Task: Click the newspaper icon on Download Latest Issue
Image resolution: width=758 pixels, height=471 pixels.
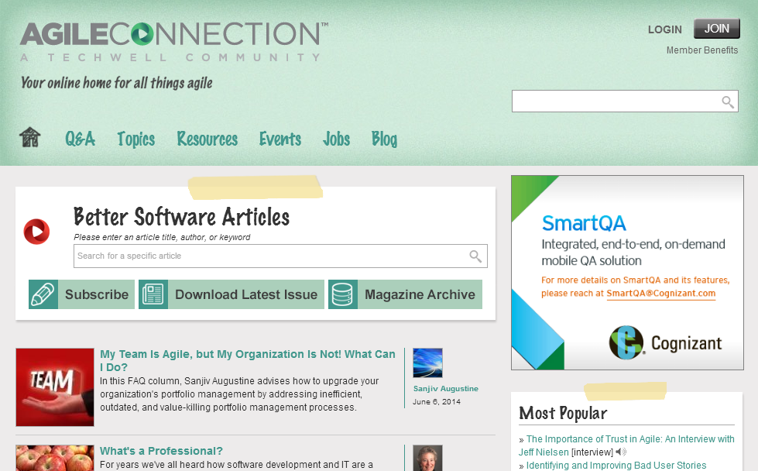Action: pos(153,294)
